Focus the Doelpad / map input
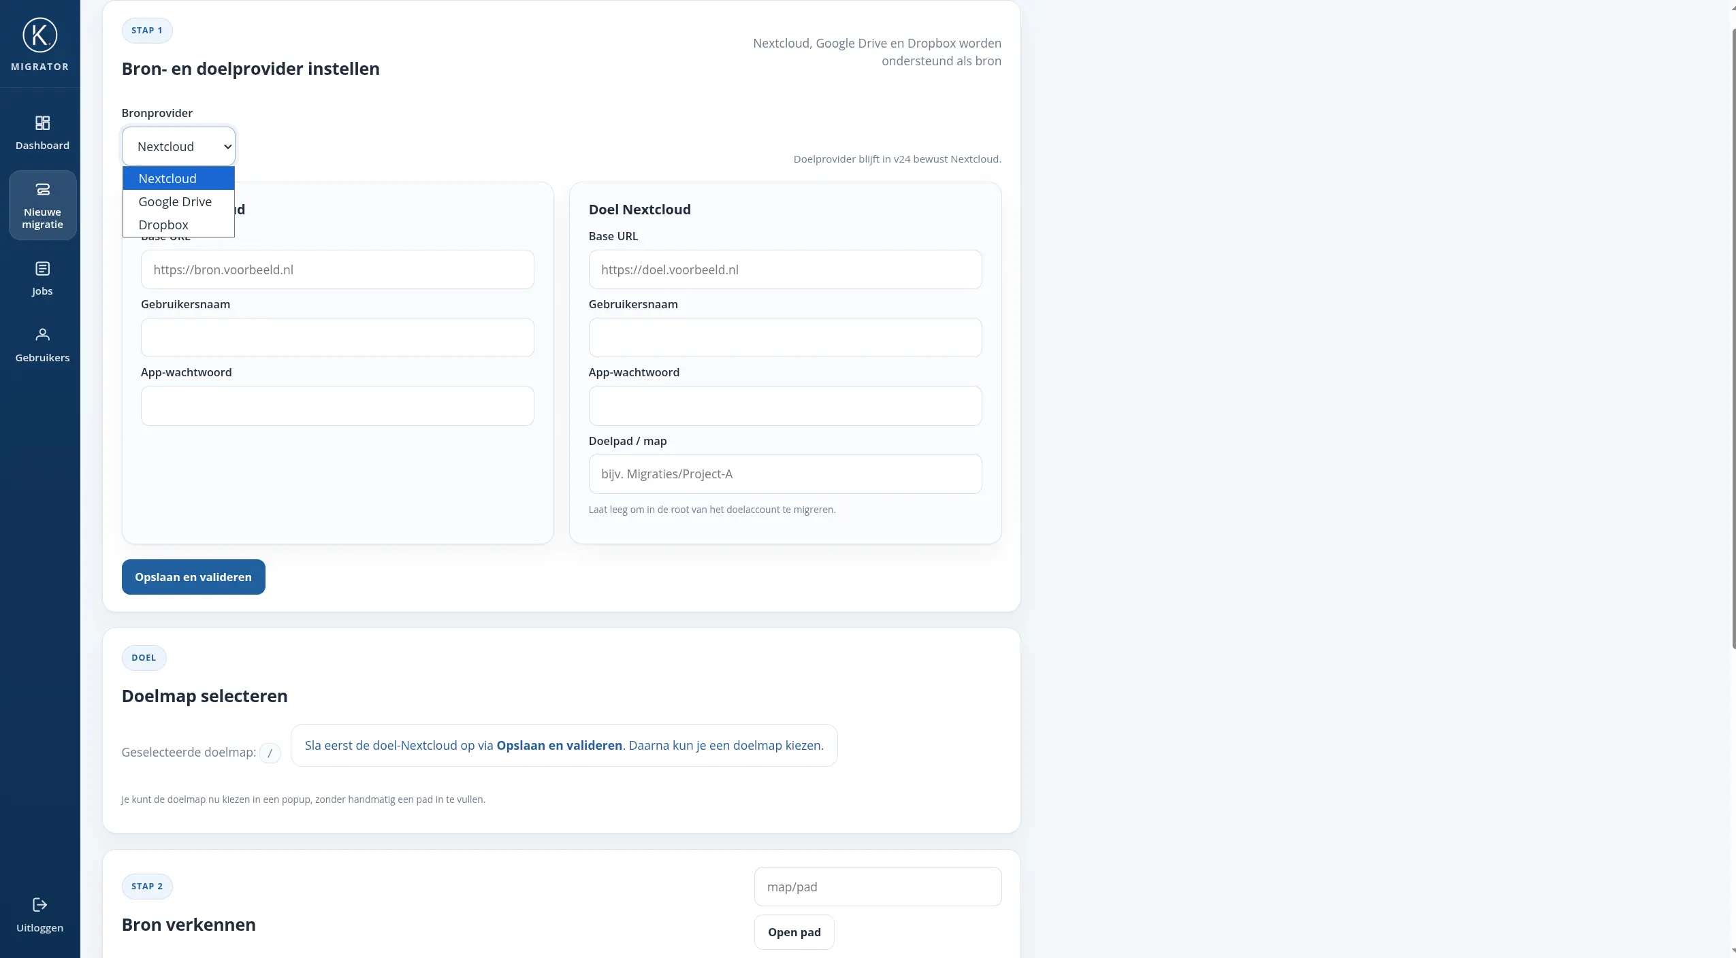Viewport: 1736px width, 958px height. (x=784, y=474)
